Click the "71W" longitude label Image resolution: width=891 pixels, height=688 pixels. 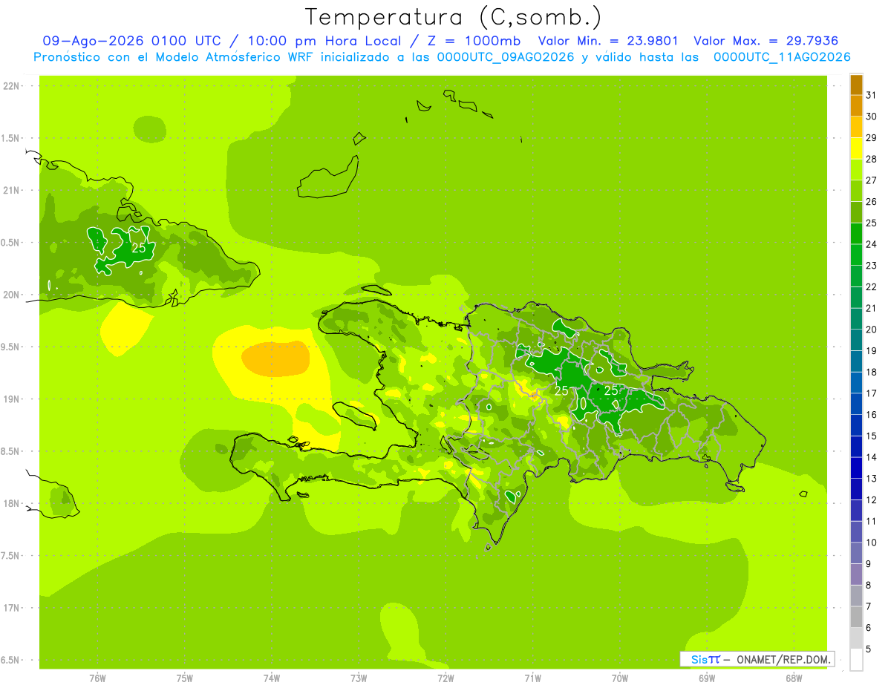tap(532, 678)
